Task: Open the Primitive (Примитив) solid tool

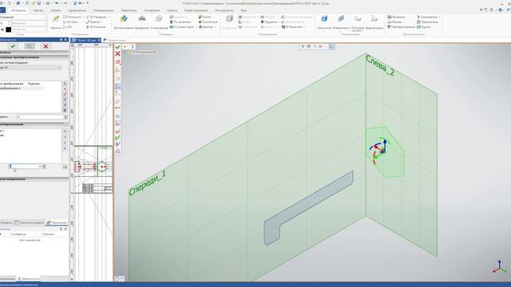Action: pos(324,22)
